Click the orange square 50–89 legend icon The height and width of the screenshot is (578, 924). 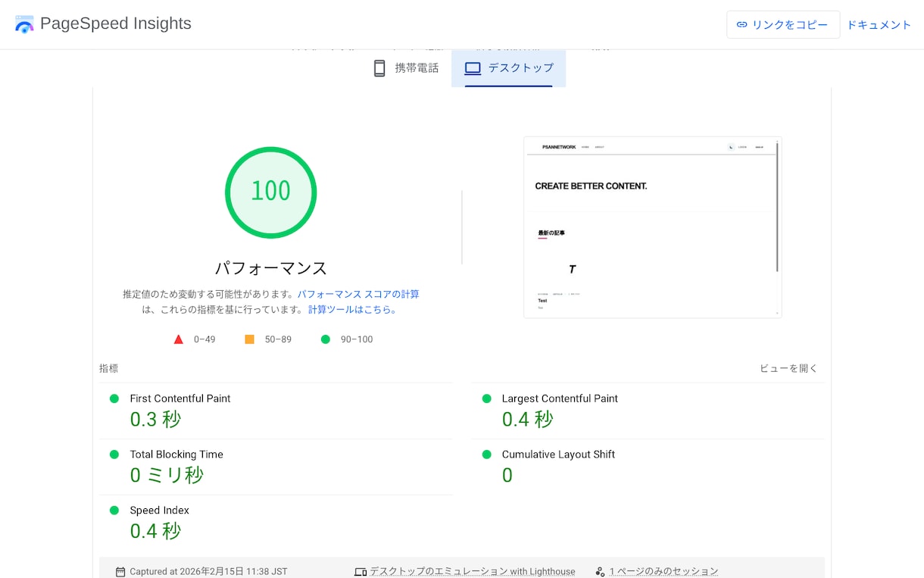click(x=249, y=339)
